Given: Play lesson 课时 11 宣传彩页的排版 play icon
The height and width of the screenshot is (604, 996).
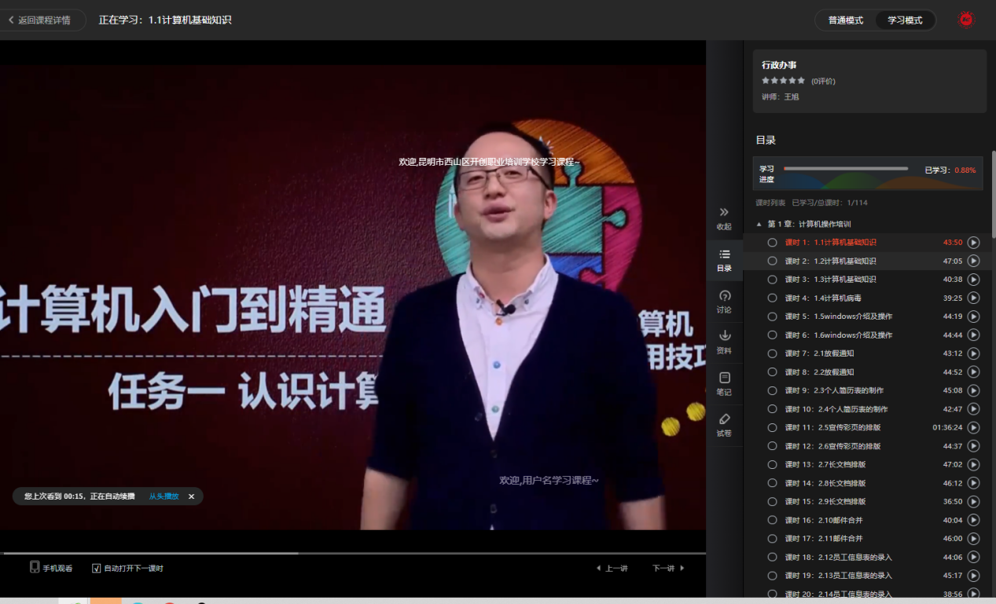Looking at the screenshot, I should coord(973,427).
